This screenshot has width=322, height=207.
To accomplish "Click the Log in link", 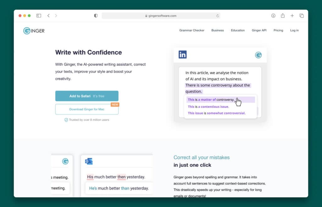I will click(294, 31).
